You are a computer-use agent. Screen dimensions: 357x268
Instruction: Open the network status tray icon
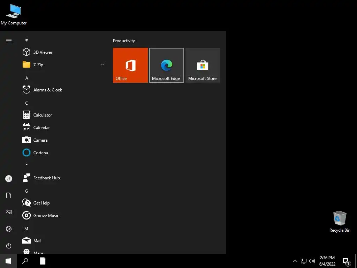[x=304, y=261]
